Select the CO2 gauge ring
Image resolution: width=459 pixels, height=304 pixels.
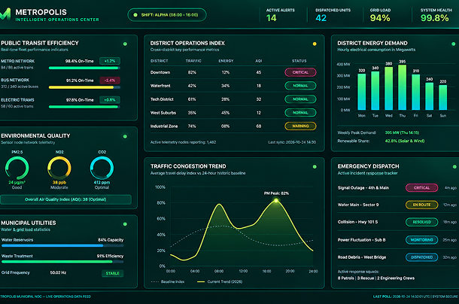click(x=102, y=168)
